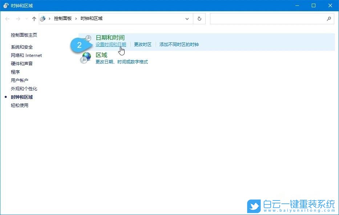Click the back navigation arrow
This screenshot has height=215, width=339.
(x=7, y=18)
